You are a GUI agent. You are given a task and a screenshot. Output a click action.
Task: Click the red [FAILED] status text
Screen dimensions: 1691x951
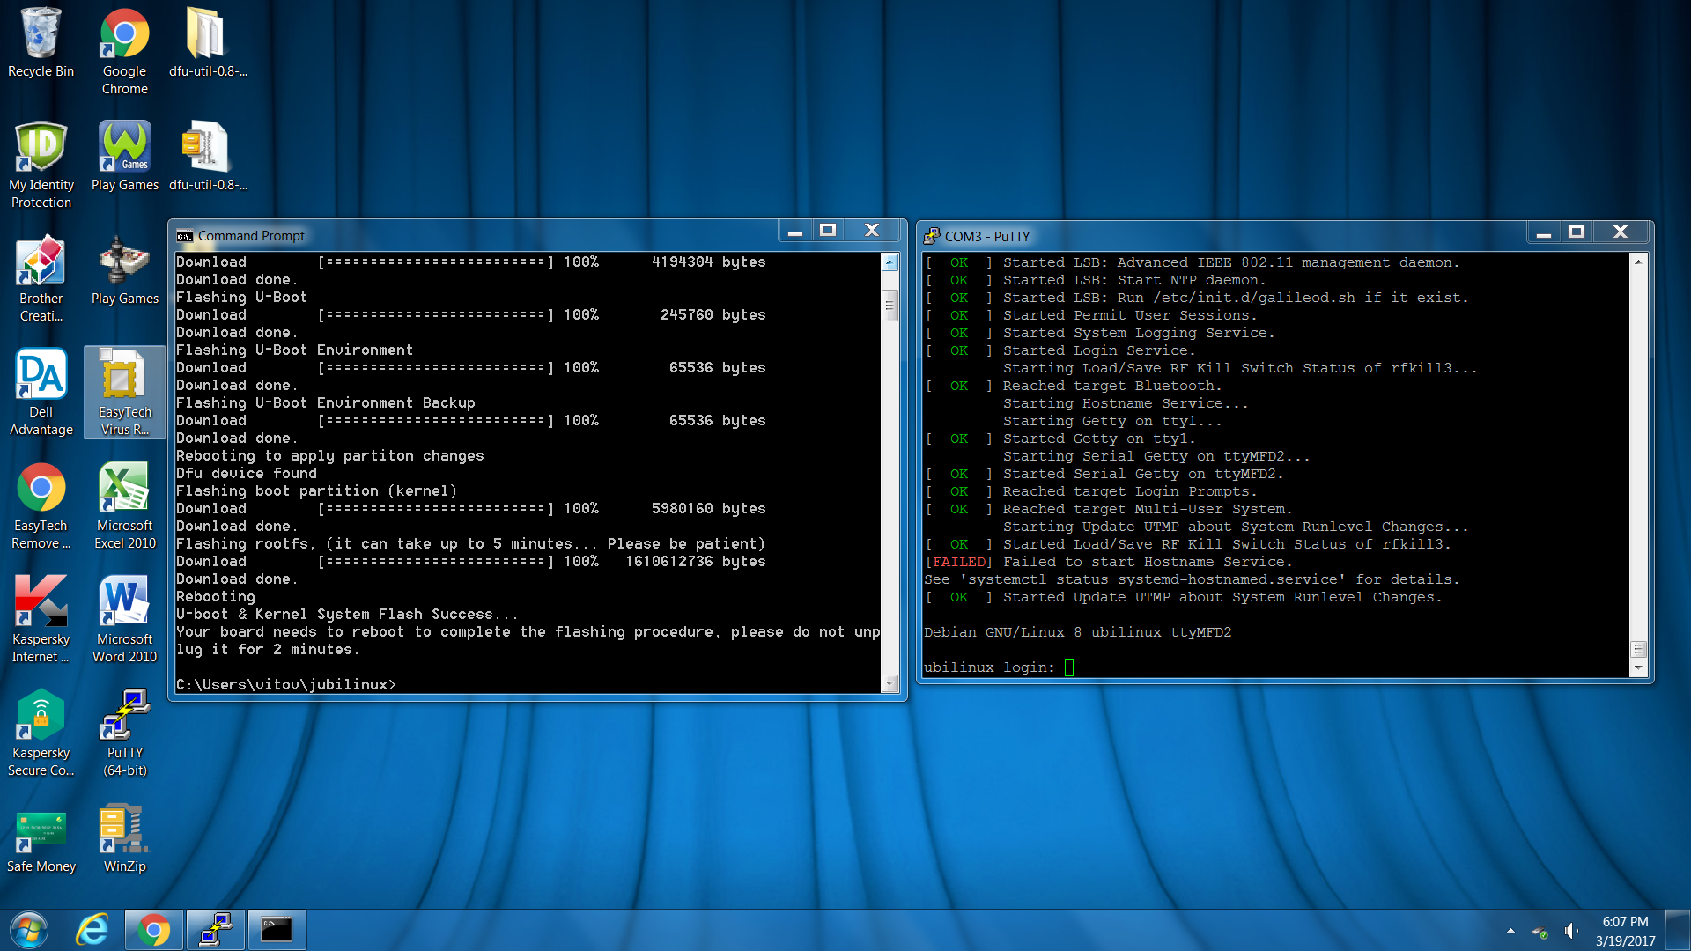point(958,562)
